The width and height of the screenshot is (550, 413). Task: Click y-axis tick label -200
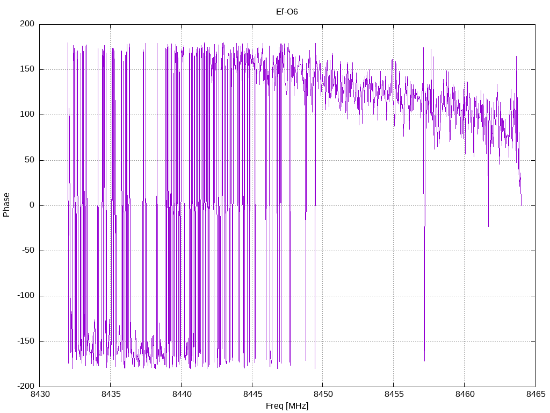[26, 386]
